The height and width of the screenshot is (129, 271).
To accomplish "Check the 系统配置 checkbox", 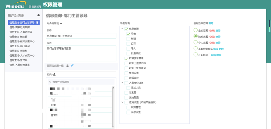I will coord(126,98).
